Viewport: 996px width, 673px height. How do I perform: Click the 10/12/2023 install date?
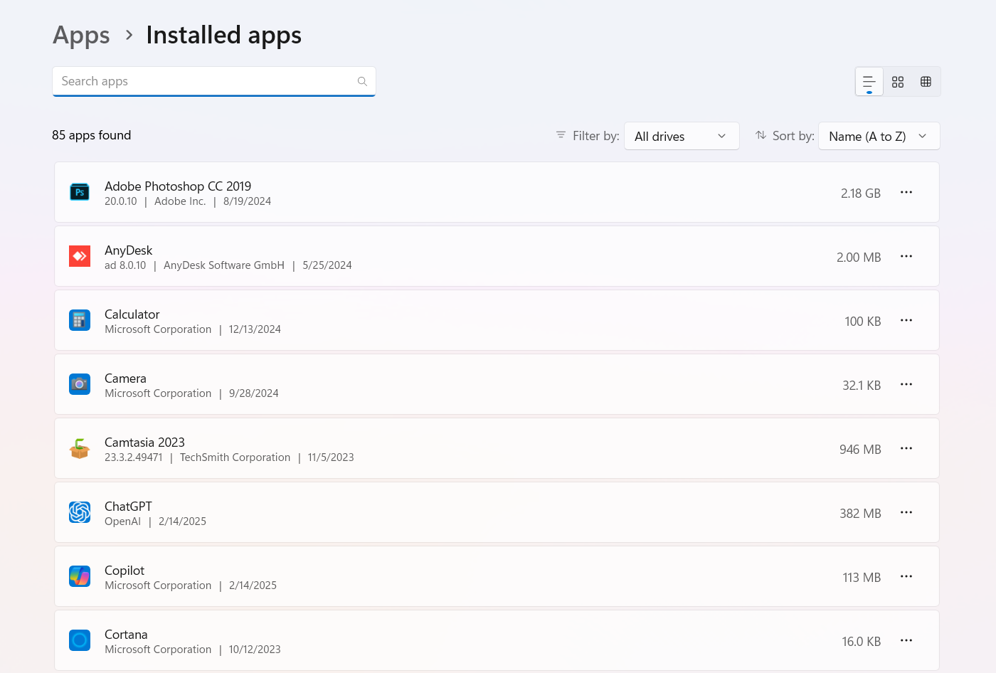[255, 650]
